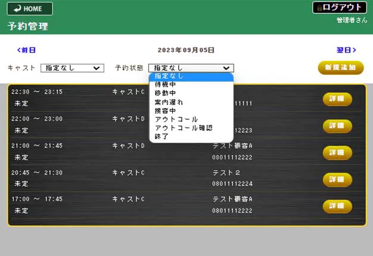
Task: Click キャストC in 20:45 row
Action: tap(129, 172)
